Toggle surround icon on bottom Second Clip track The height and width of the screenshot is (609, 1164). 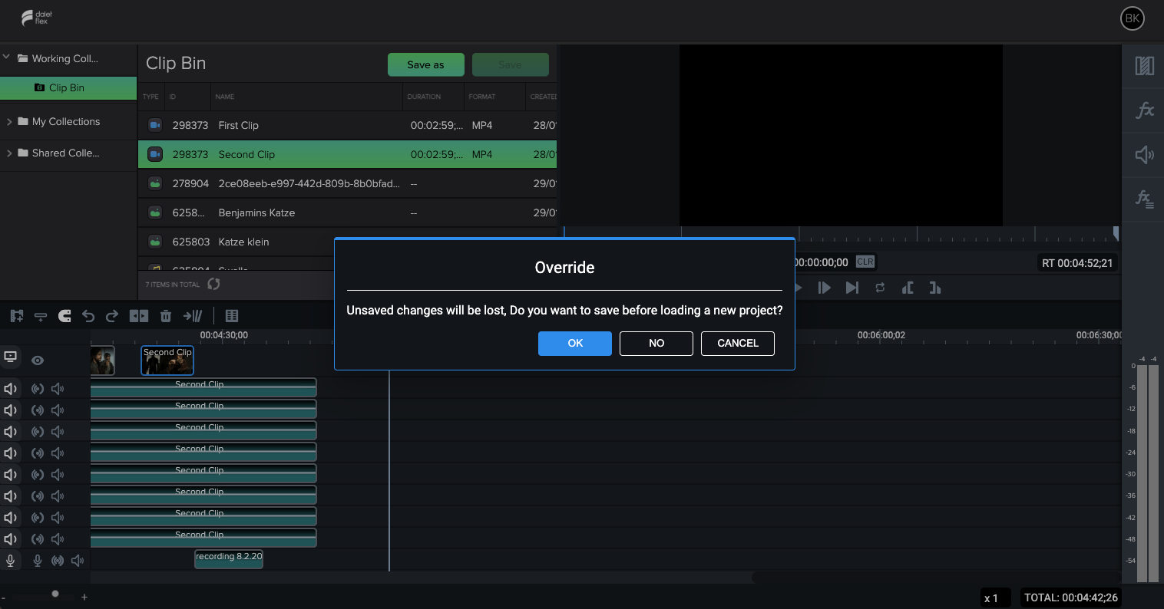tap(37, 539)
